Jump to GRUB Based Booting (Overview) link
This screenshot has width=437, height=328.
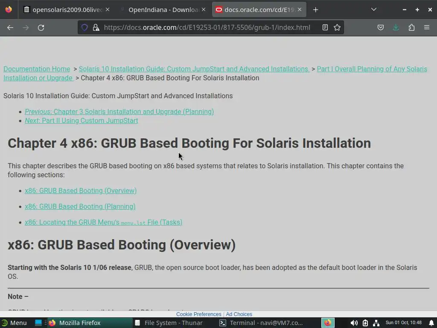(81, 190)
